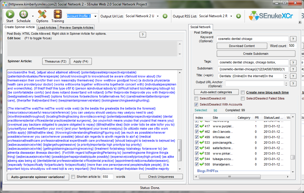The width and height of the screenshot is (304, 193).
Task: Click the Auto-select categories button
Action: click(216, 92)
